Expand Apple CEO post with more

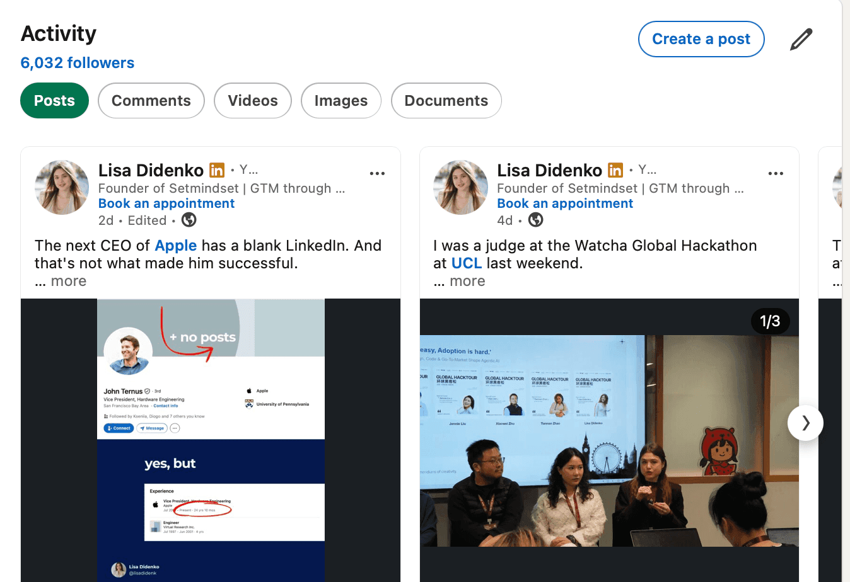point(61,281)
